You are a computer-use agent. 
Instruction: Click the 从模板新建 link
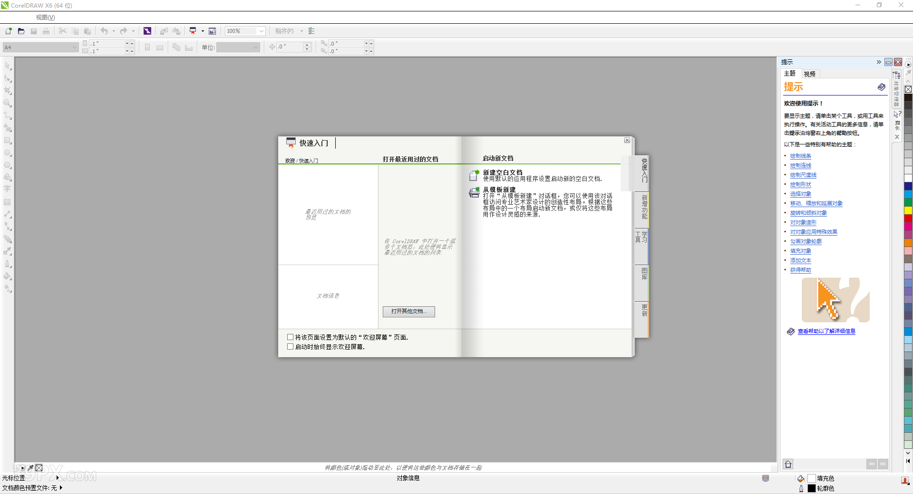(x=499, y=190)
